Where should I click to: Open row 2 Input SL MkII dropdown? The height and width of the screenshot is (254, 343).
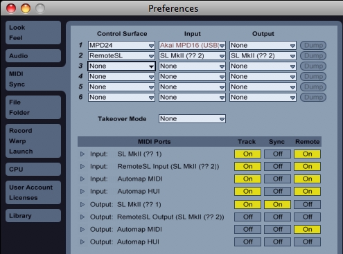[192, 55]
